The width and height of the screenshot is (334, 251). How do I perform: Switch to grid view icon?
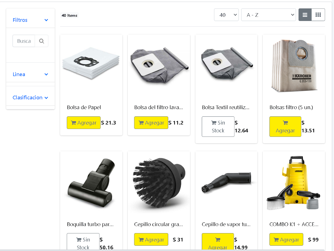coord(318,15)
